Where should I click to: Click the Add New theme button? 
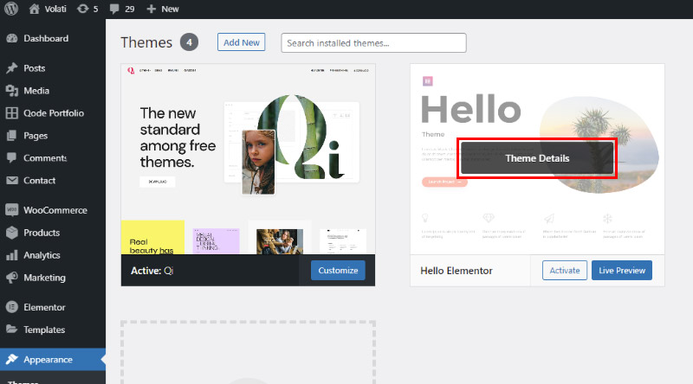pyautogui.click(x=242, y=42)
